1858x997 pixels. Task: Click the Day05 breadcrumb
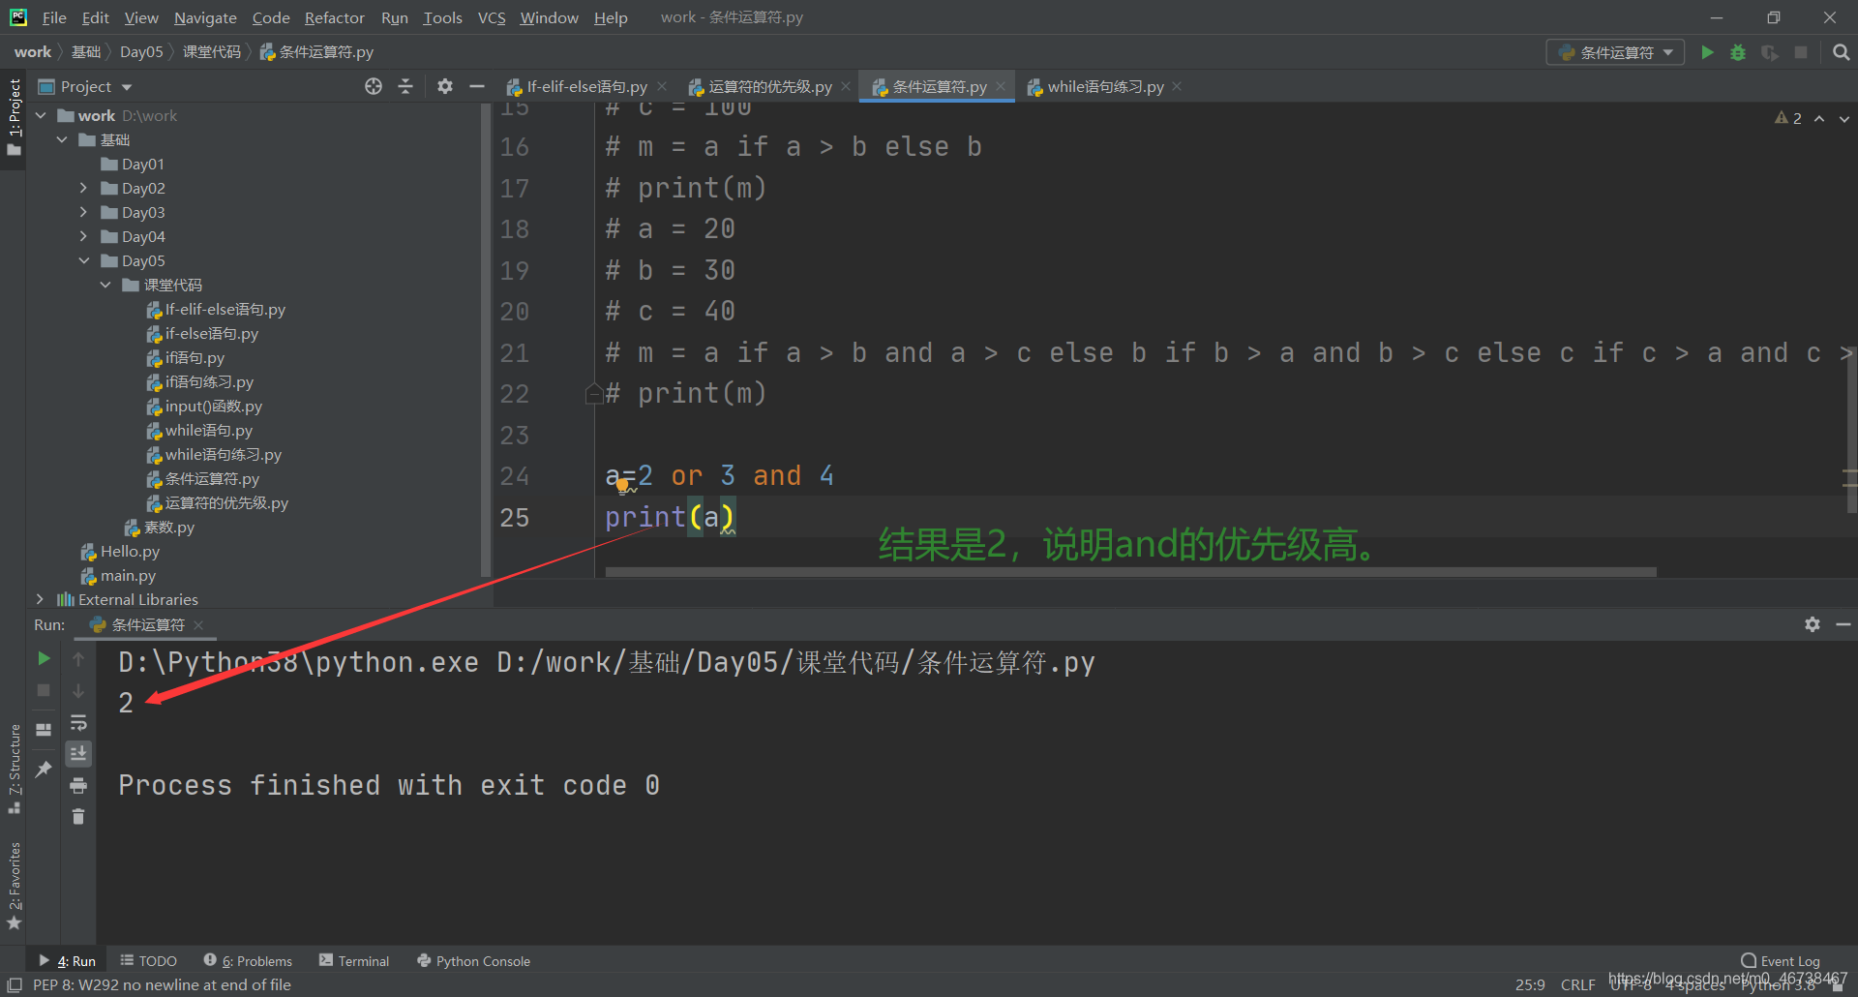(x=141, y=52)
